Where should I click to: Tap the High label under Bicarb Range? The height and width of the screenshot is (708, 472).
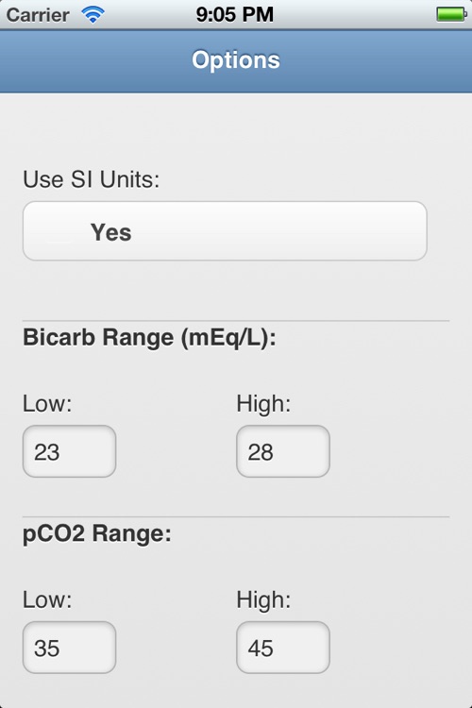click(263, 404)
